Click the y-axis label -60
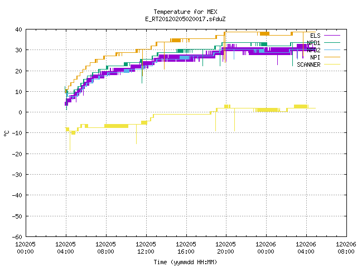This screenshot has width=357, height=267. [x=17, y=237]
